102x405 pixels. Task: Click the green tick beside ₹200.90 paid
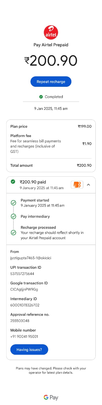[x=13, y=182]
